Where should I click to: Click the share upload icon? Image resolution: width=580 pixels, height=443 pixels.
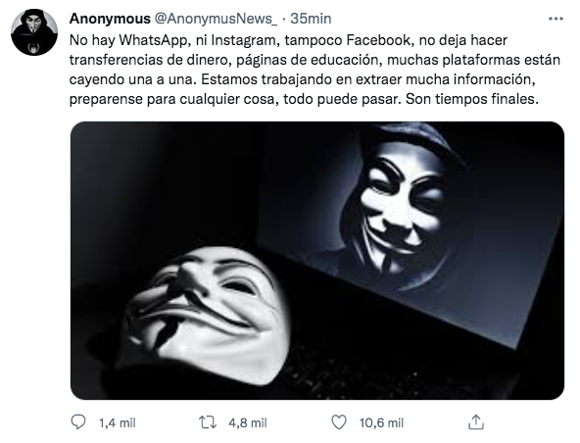click(x=476, y=421)
